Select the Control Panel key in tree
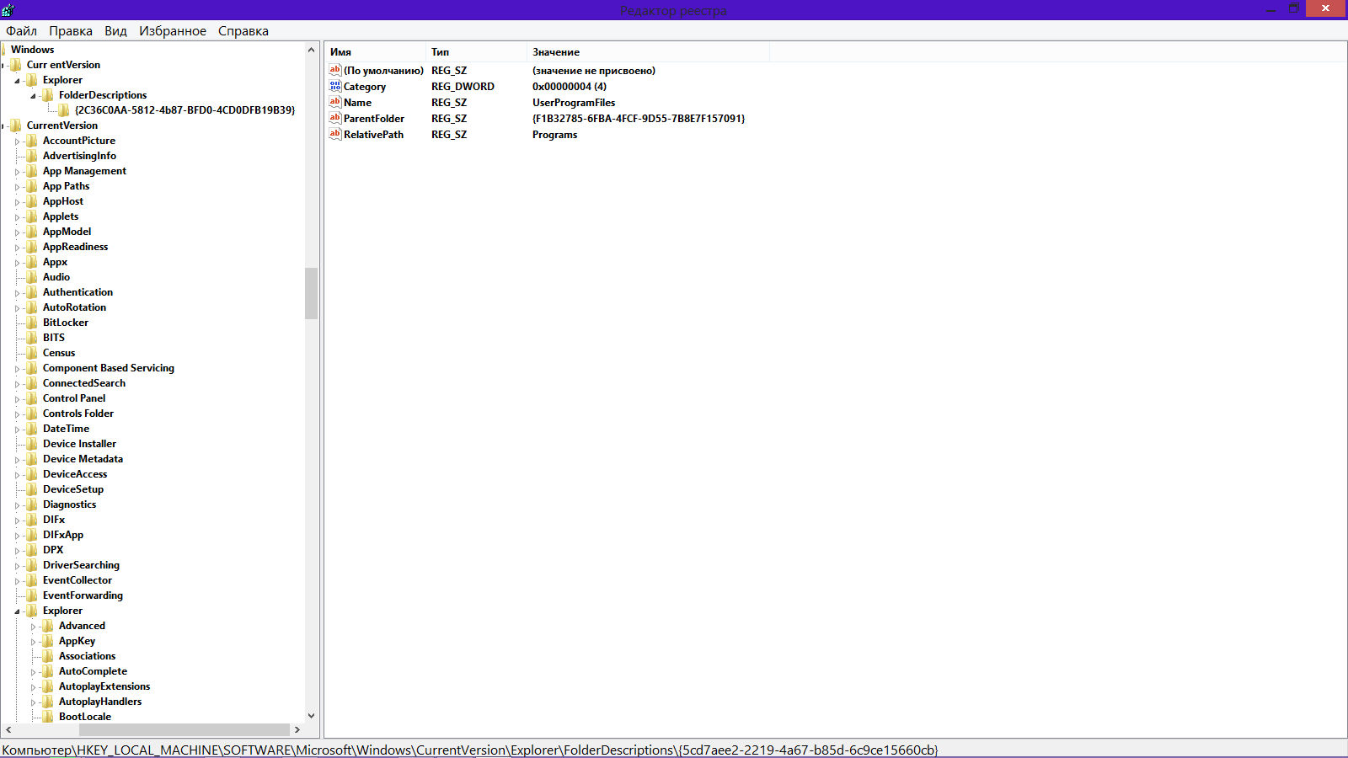Image resolution: width=1348 pixels, height=758 pixels. click(74, 398)
